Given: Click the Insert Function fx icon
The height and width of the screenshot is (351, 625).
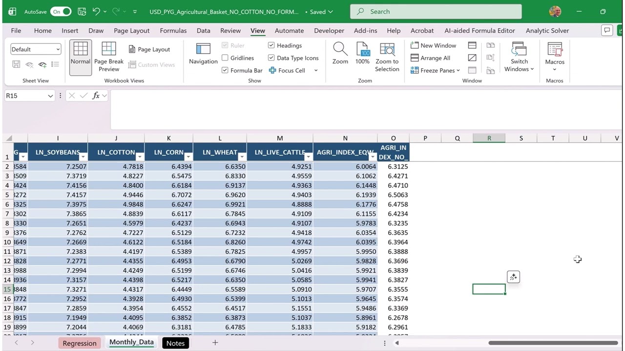Looking at the screenshot, I should click(x=96, y=96).
